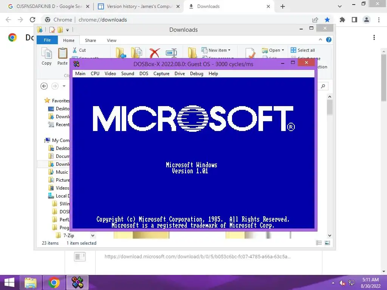Click the Chrome reload button

coord(33,20)
